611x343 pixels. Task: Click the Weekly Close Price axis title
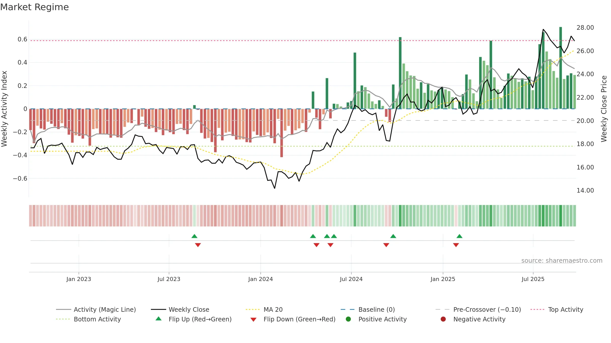(604, 109)
